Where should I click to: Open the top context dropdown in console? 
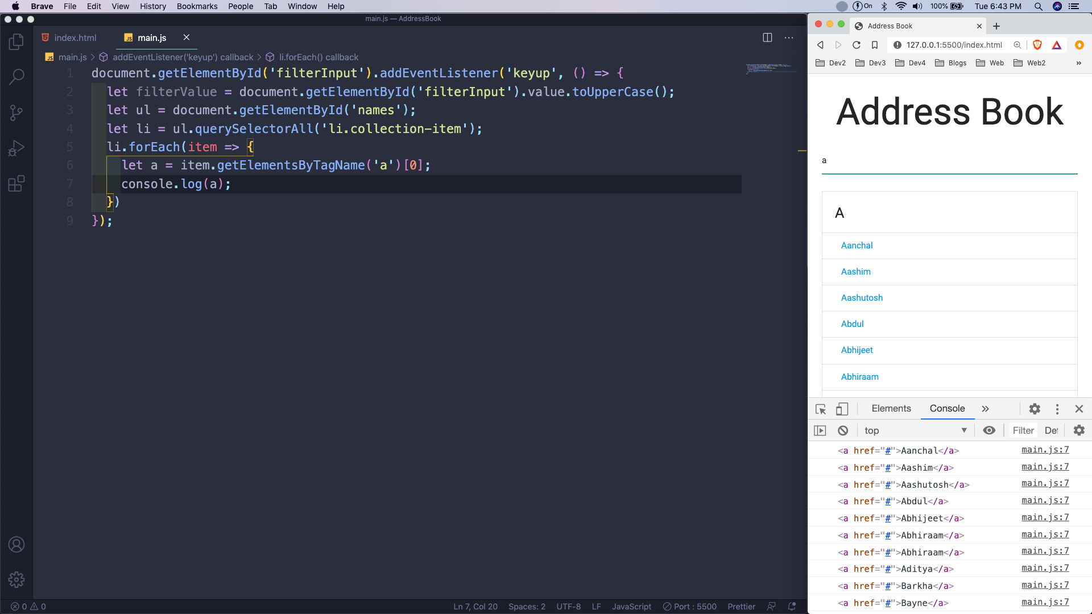pyautogui.click(x=915, y=430)
